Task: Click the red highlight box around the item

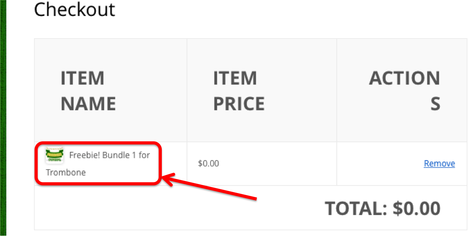Action: pos(98,163)
